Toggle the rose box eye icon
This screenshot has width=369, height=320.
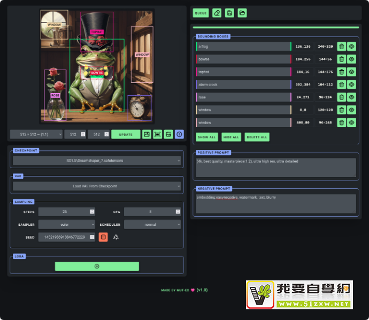351,97
